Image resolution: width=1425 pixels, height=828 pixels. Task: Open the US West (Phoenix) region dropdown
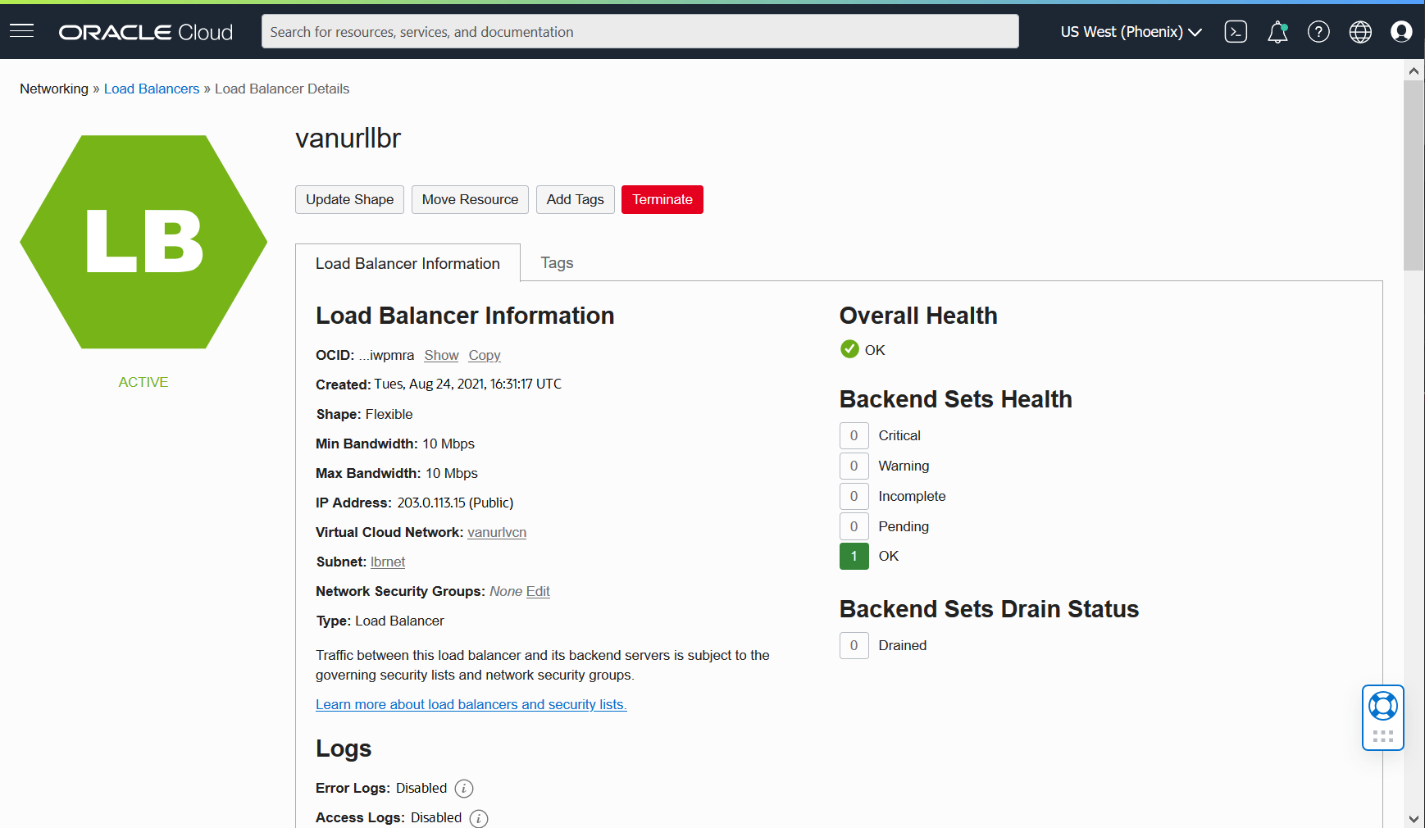(1130, 31)
